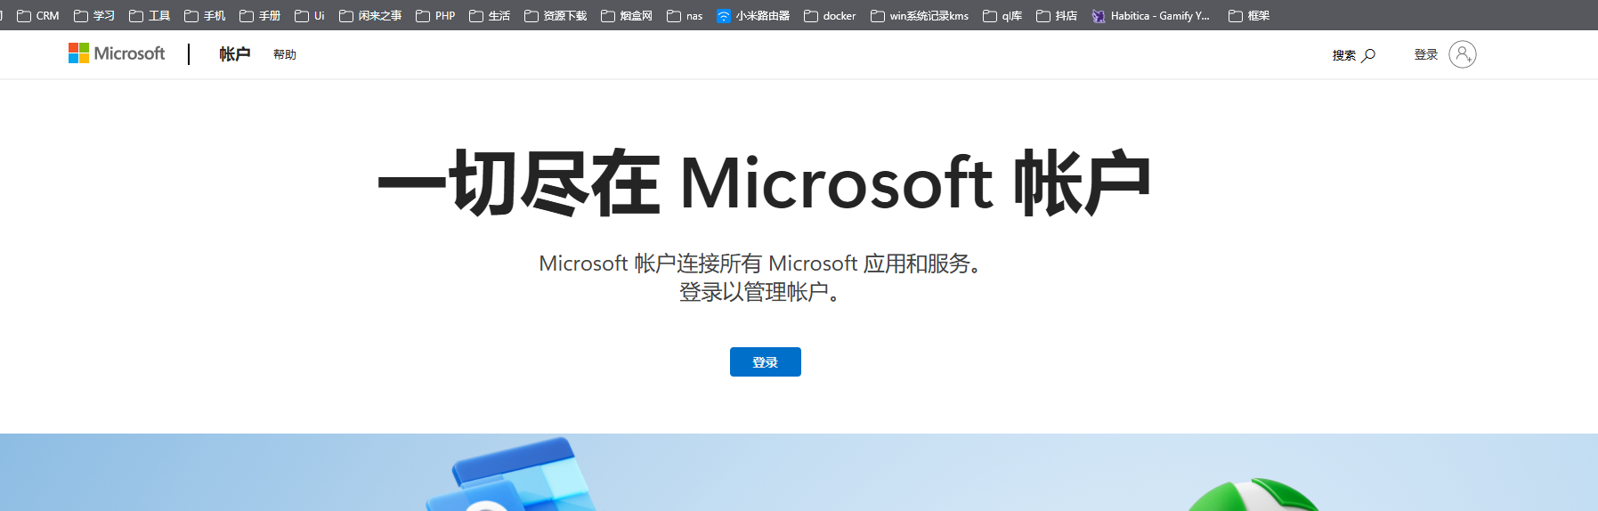Click the Microsoft logo
Image resolution: width=1598 pixels, height=511 pixels.
[x=117, y=53]
